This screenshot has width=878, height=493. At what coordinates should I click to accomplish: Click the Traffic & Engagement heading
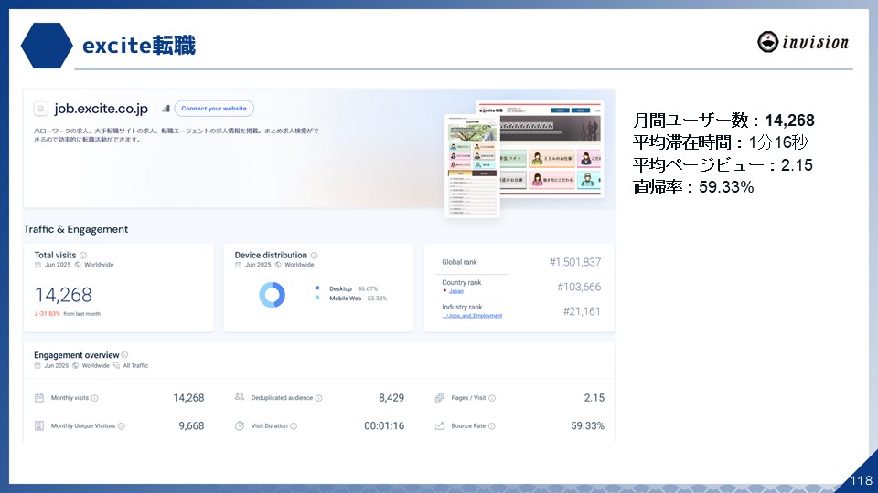[x=76, y=229]
